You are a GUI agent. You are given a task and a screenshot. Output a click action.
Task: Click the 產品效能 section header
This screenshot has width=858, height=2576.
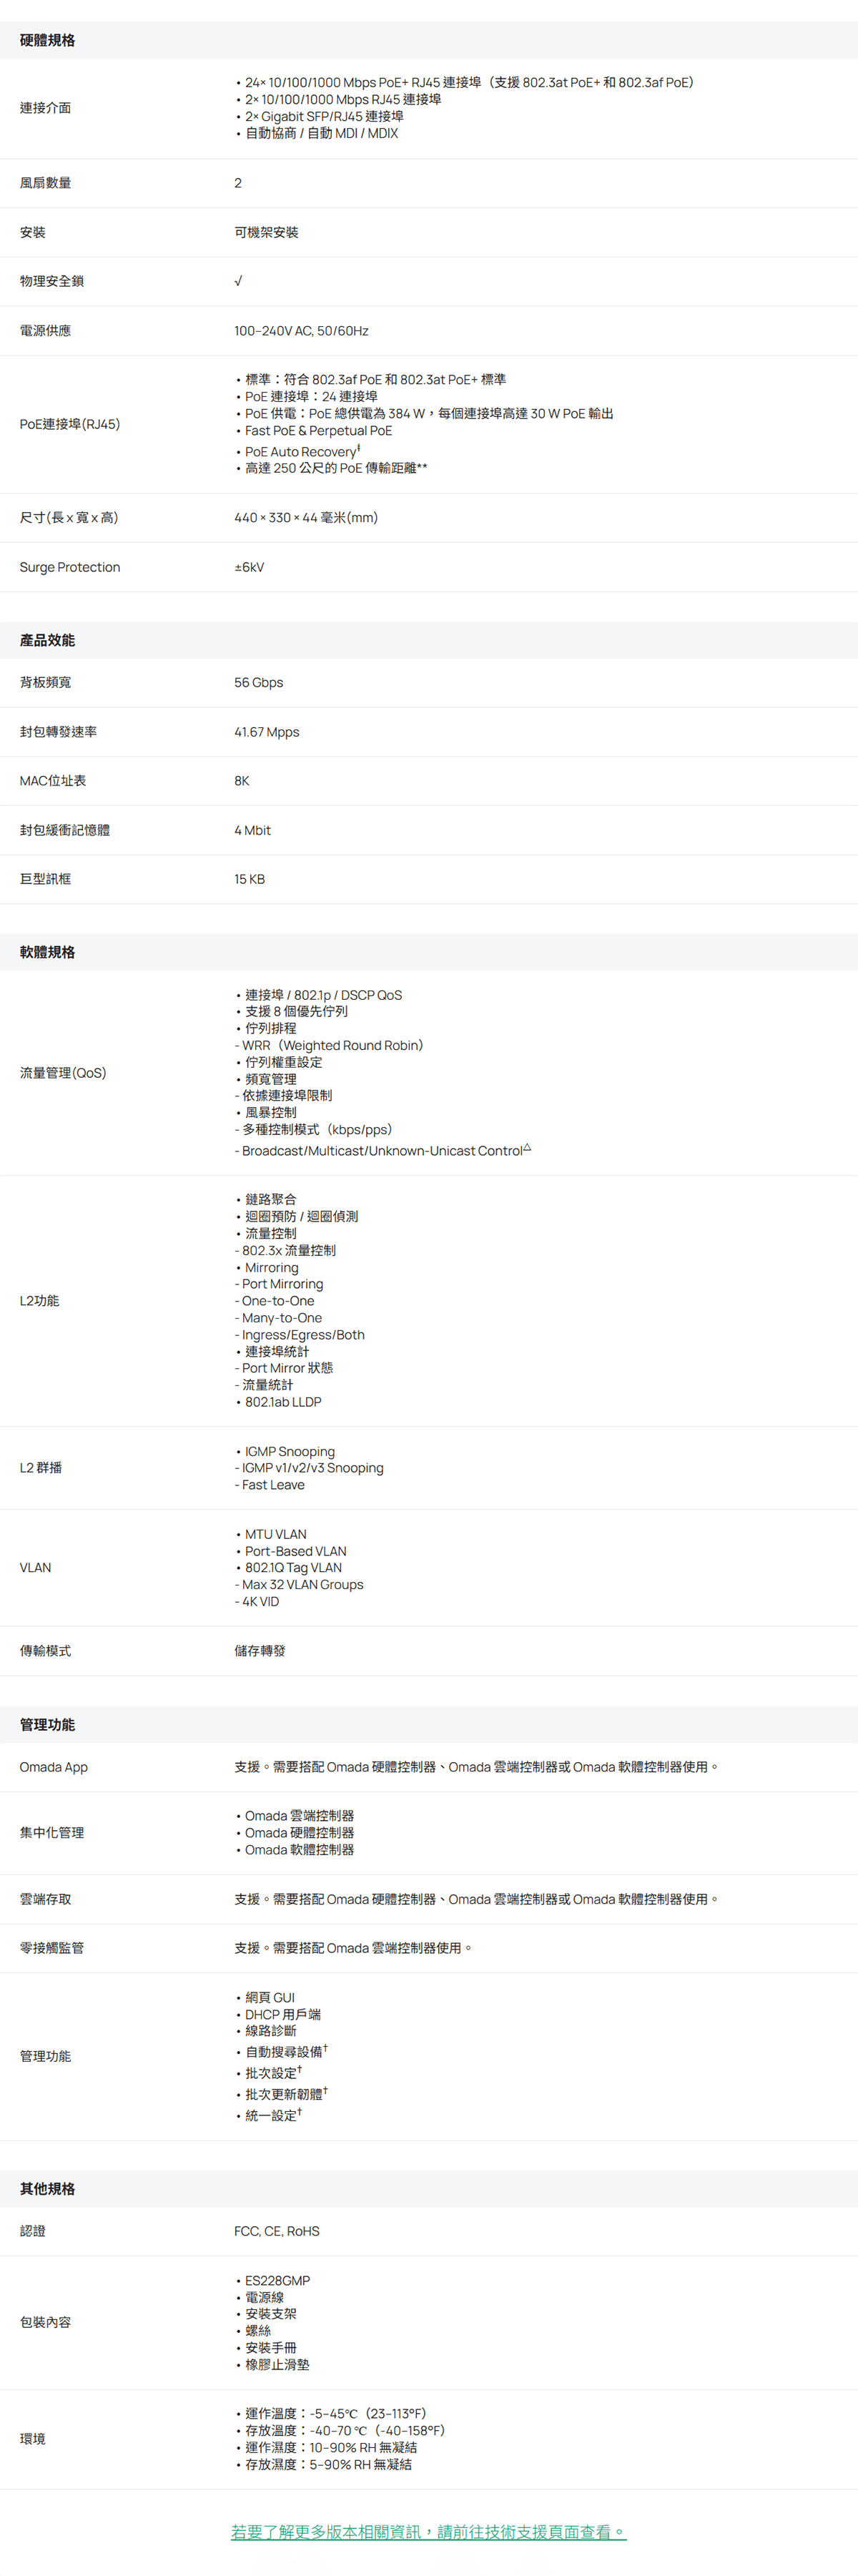47,640
